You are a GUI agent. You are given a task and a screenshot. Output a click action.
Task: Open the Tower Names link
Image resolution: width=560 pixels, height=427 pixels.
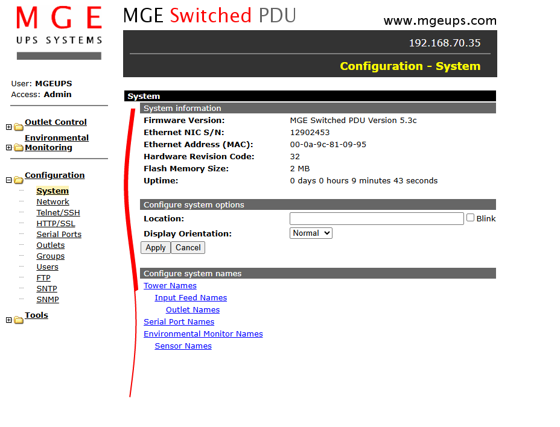(170, 286)
